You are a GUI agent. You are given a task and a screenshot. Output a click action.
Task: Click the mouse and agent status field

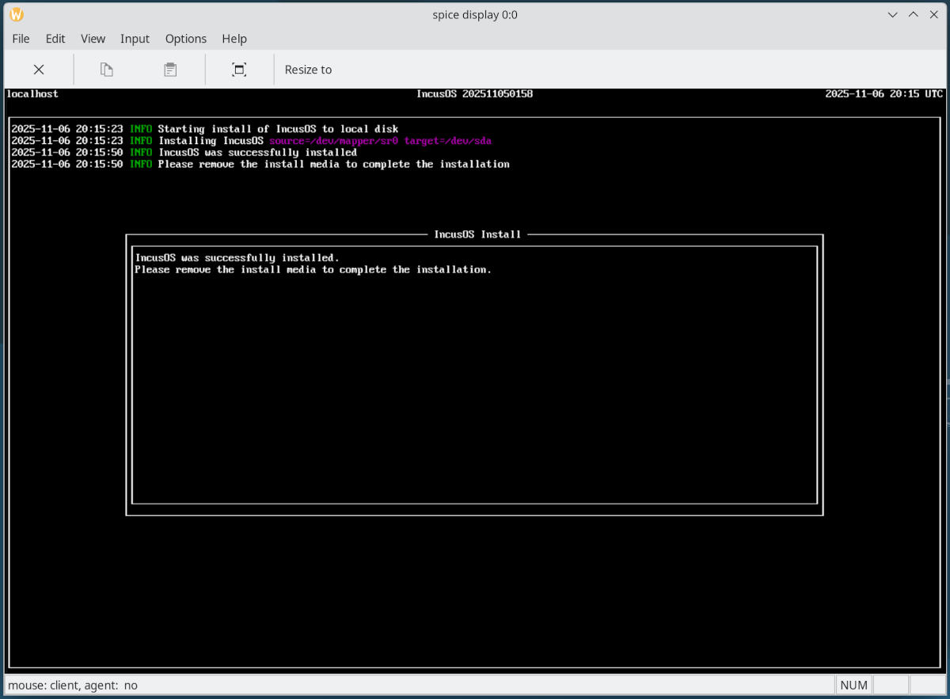[x=73, y=684]
